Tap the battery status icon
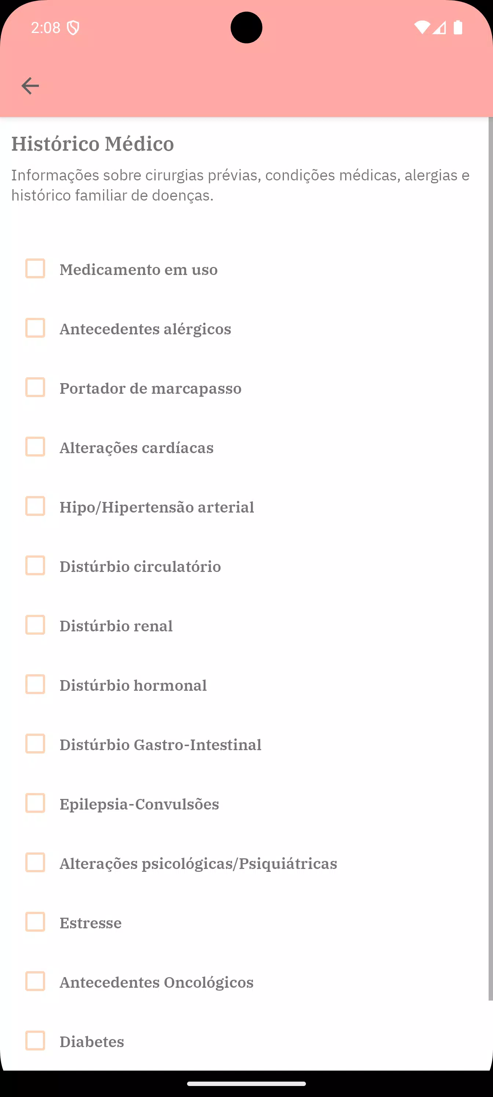Viewport: 493px width, 1097px height. pos(458,27)
